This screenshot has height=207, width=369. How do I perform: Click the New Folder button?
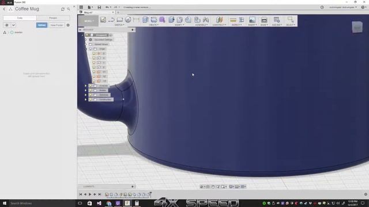click(57, 25)
